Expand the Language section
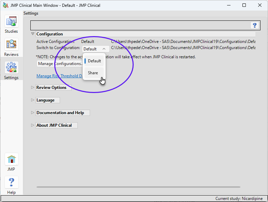Viewport: 268px width, 202px height. tap(32, 100)
